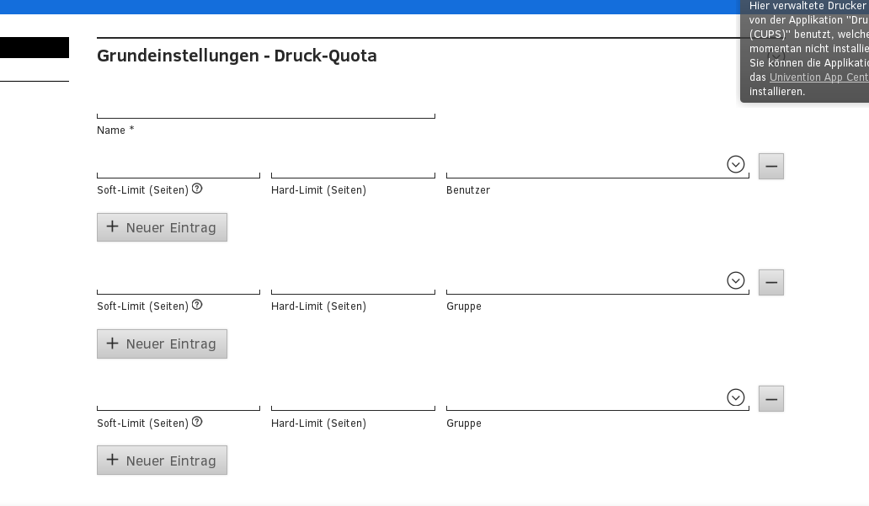Focus the Name text field
The width and height of the screenshot is (869, 506).
point(265,107)
